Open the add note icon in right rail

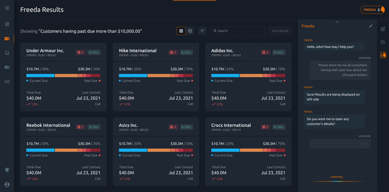click(383, 29)
